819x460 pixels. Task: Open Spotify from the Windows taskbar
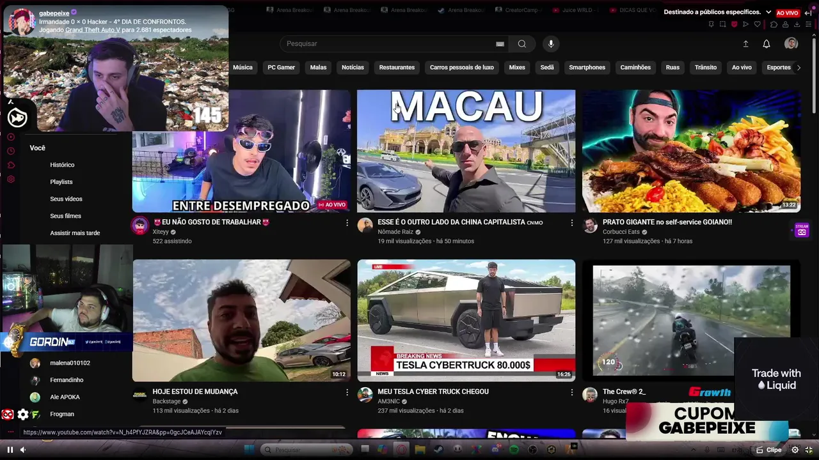(x=514, y=450)
